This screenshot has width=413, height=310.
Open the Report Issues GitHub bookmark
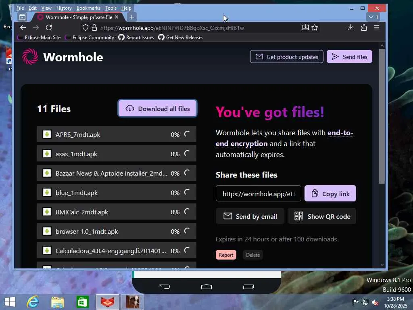coord(136,38)
